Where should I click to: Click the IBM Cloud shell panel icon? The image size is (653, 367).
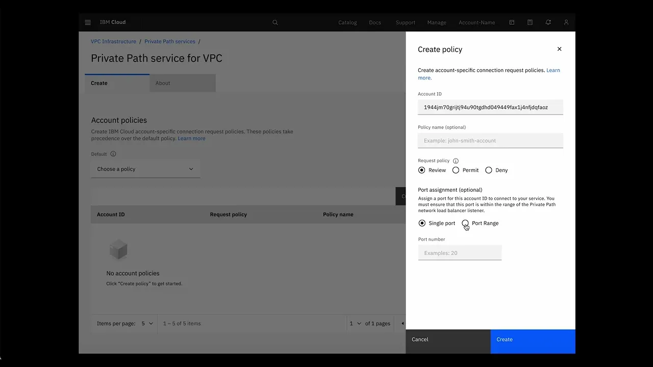pyautogui.click(x=512, y=22)
